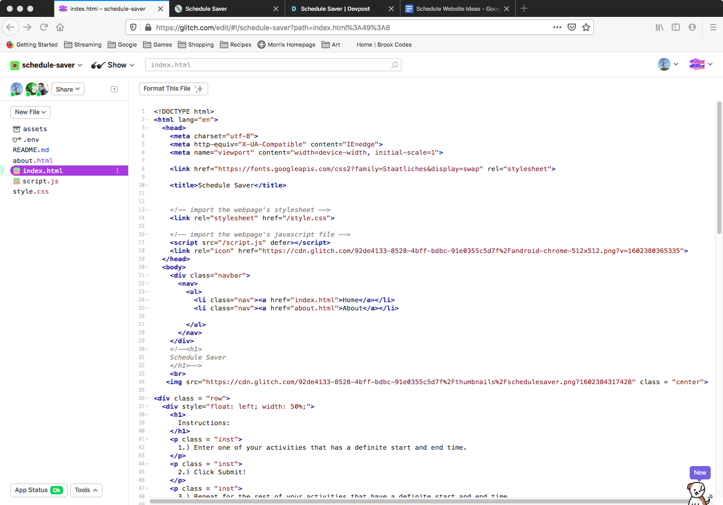Go to the browser home page icon
The image size is (723, 505).
[x=60, y=27]
